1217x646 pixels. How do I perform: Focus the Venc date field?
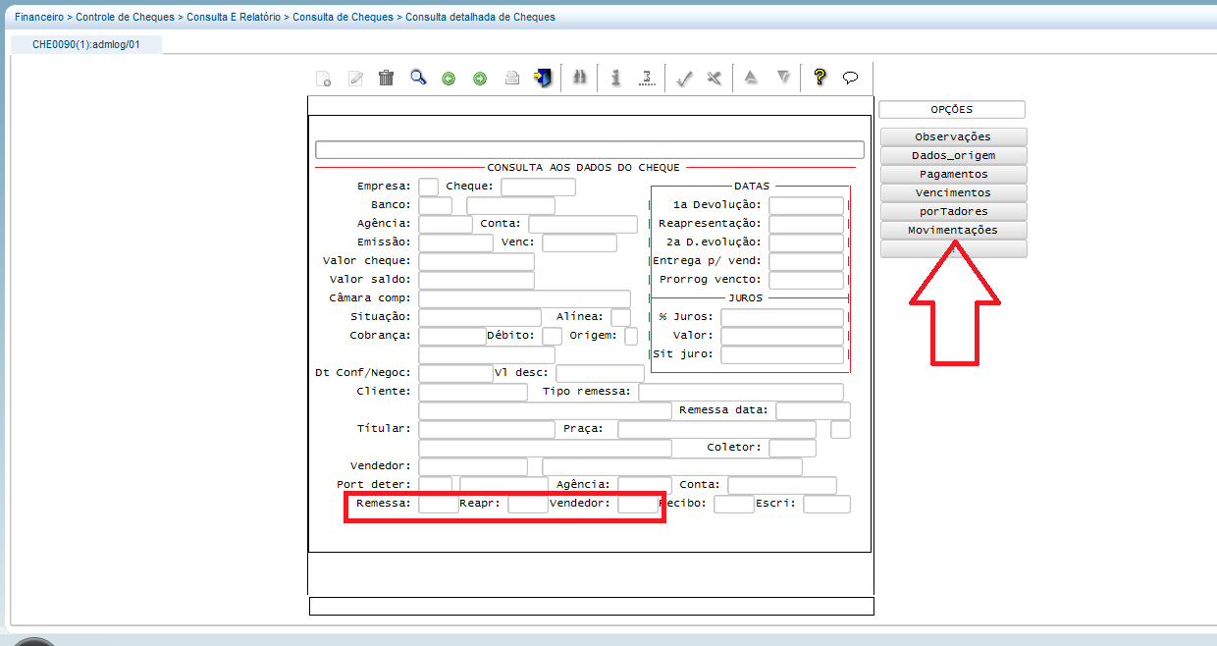coord(580,242)
